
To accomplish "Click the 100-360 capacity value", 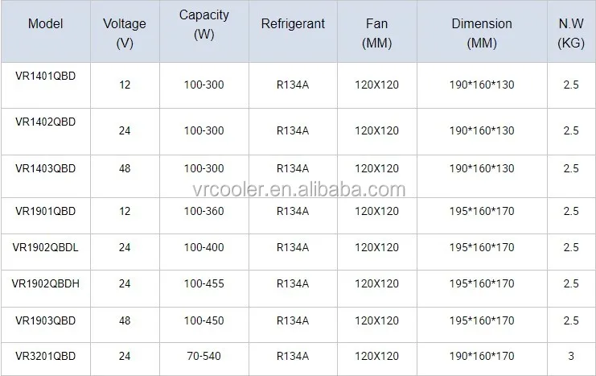I will pos(203,211).
